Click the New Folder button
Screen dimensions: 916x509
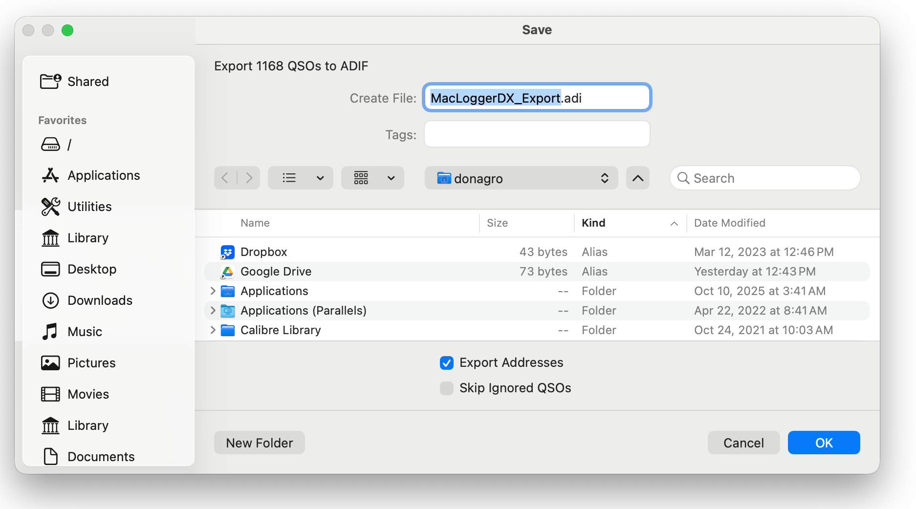click(259, 443)
